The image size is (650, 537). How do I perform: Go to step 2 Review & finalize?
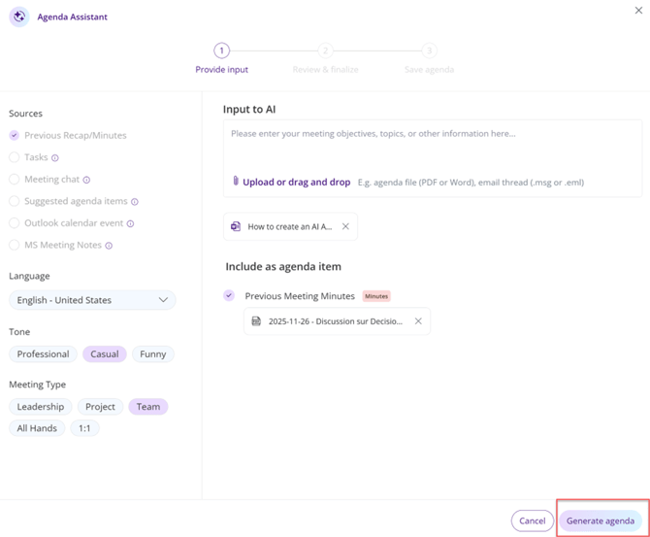(x=325, y=51)
